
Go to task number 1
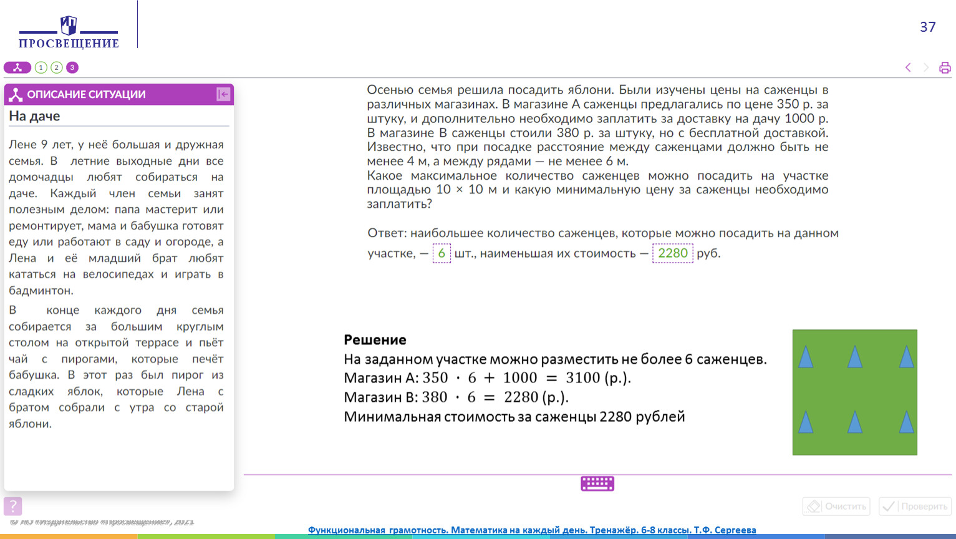coord(41,67)
